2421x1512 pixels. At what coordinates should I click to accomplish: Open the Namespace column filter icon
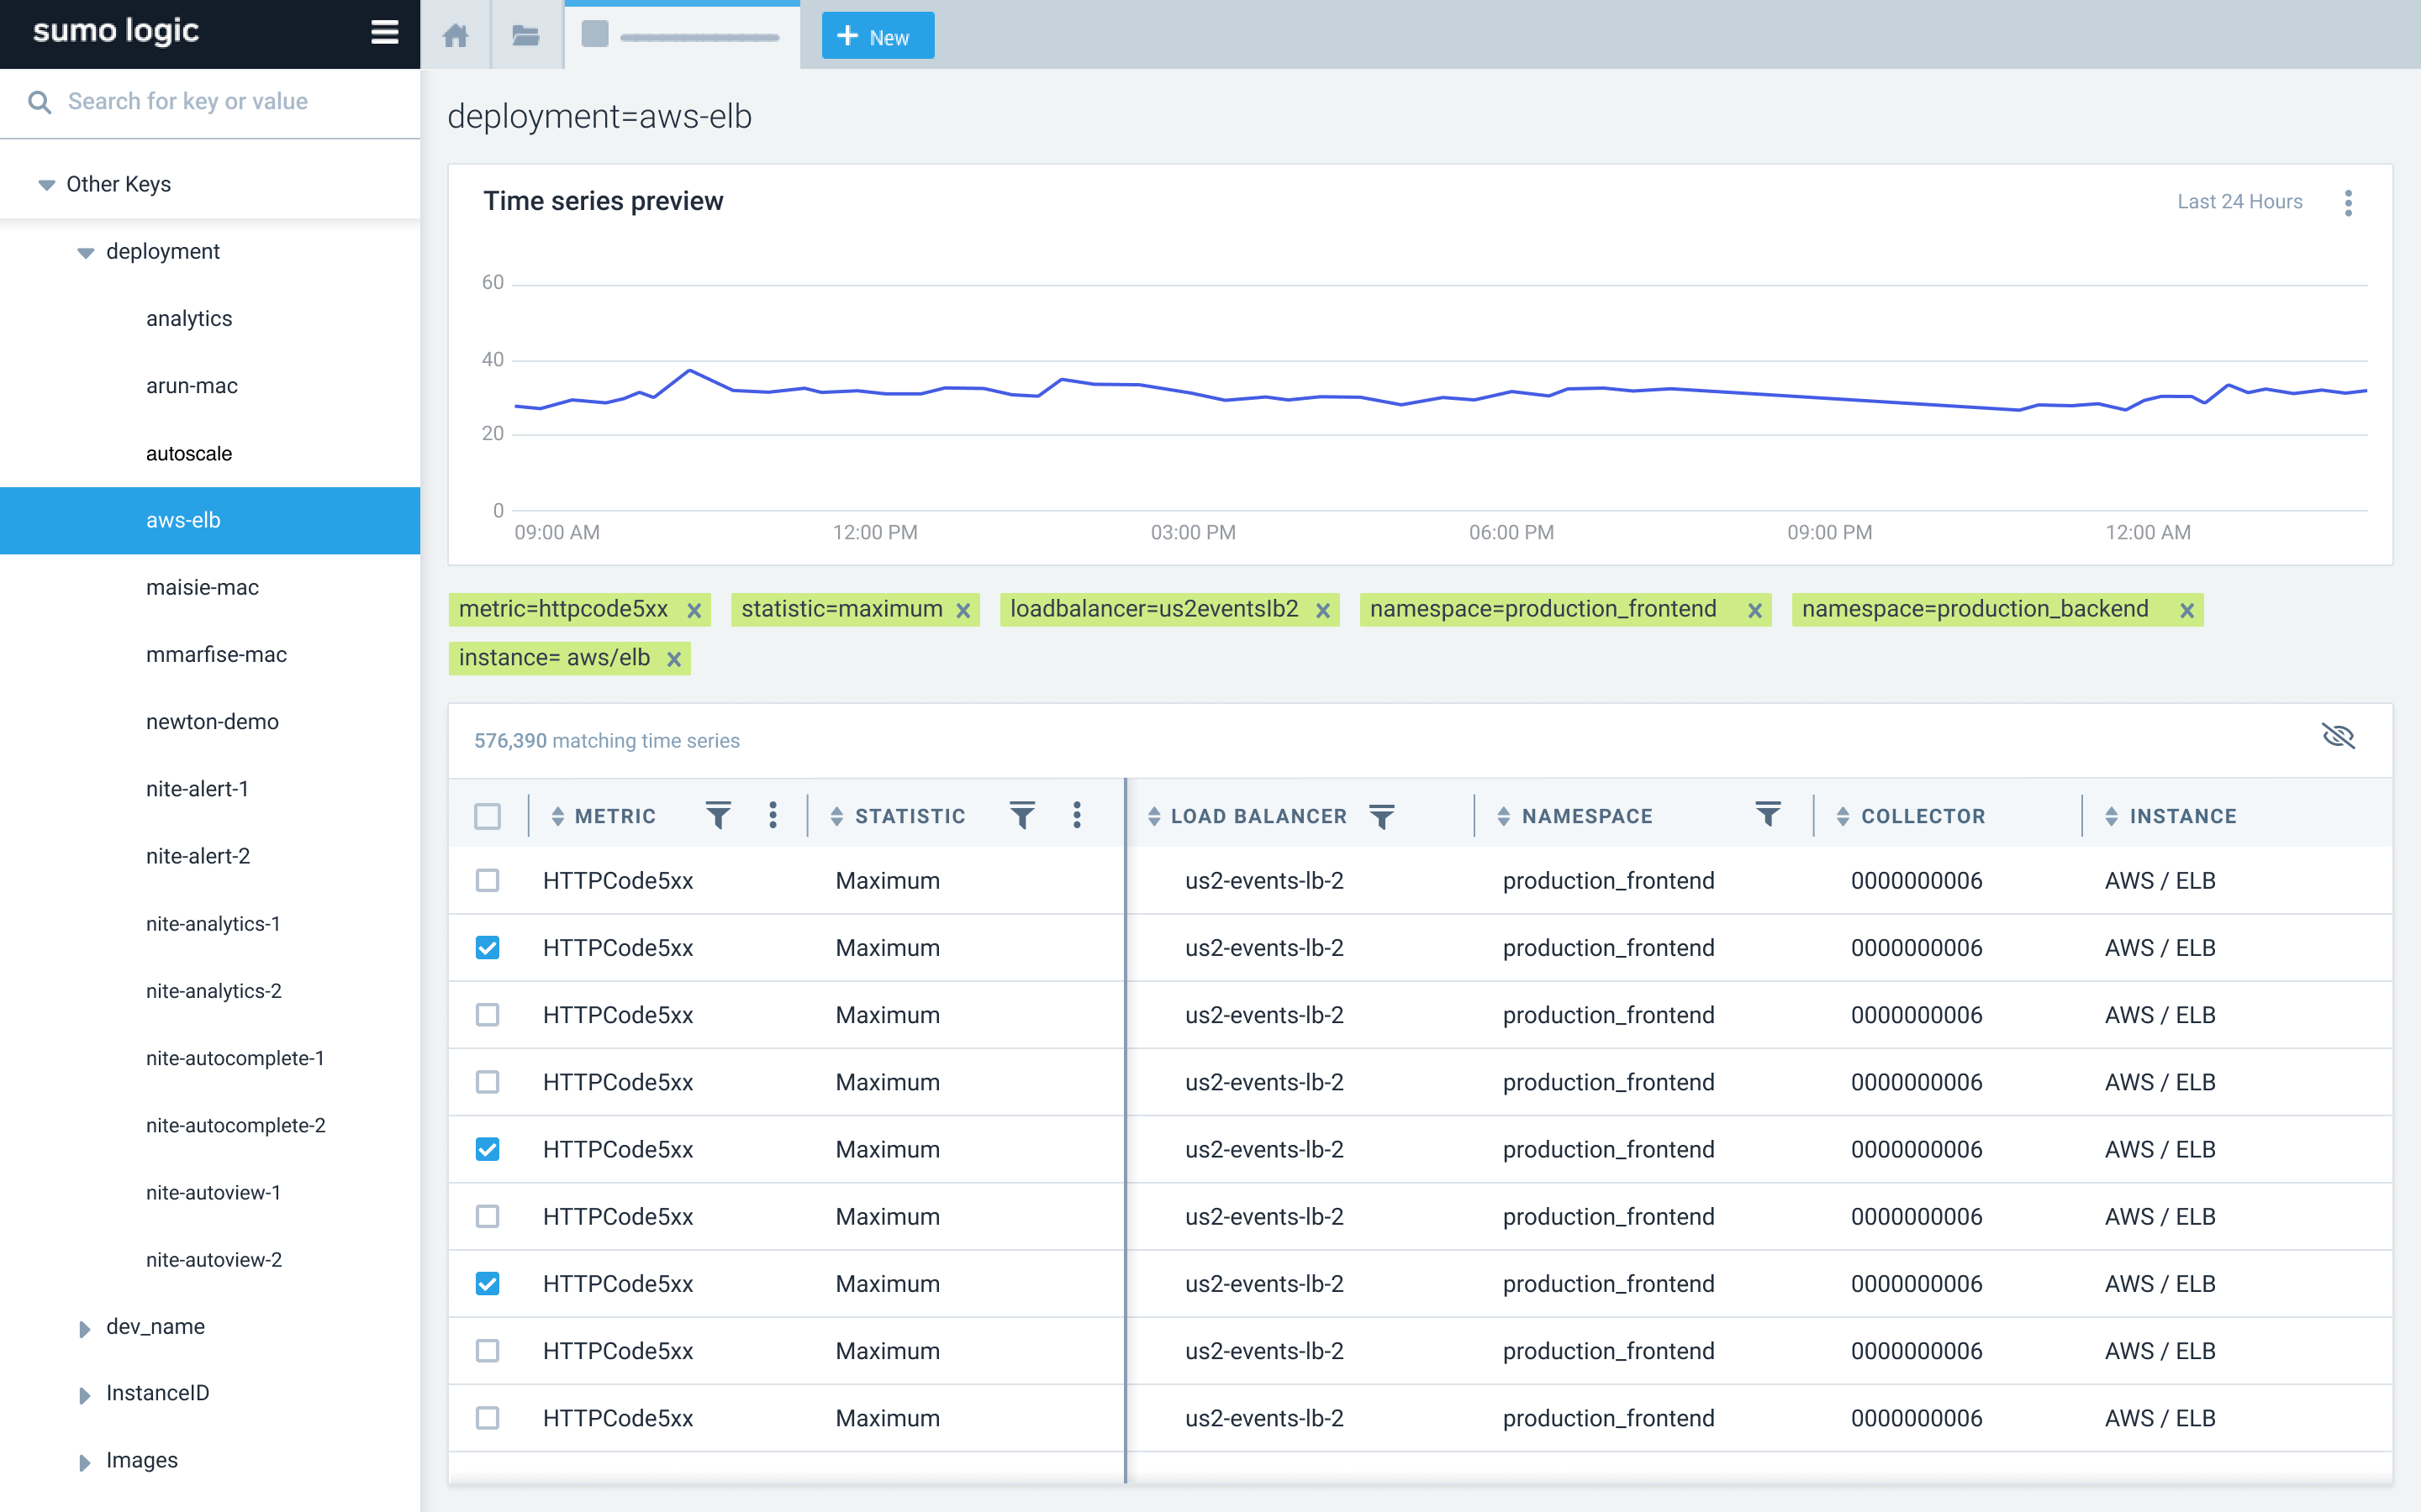pos(1768,813)
